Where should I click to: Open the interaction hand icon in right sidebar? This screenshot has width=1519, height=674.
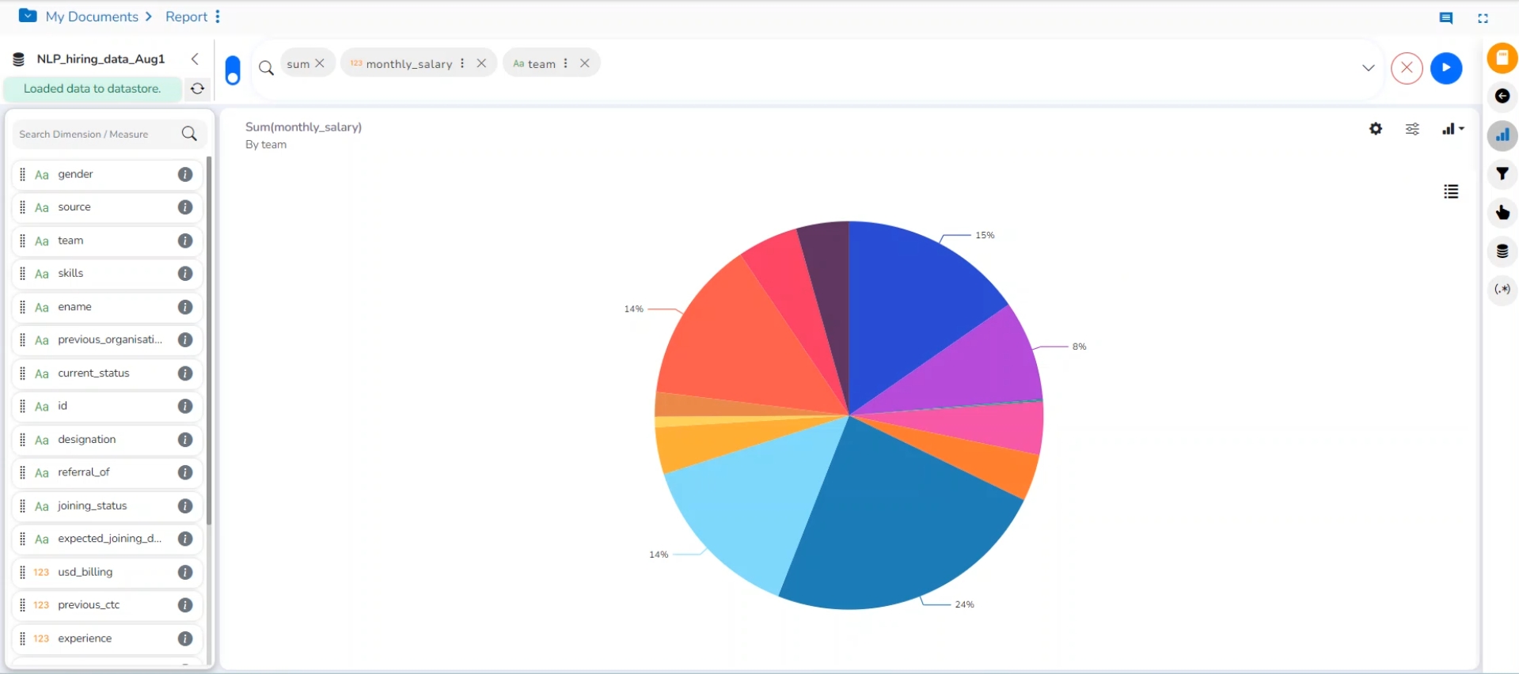1502,212
